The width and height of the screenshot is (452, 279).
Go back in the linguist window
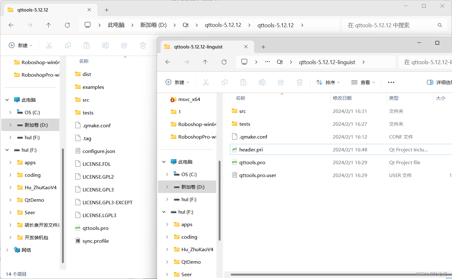point(168,62)
